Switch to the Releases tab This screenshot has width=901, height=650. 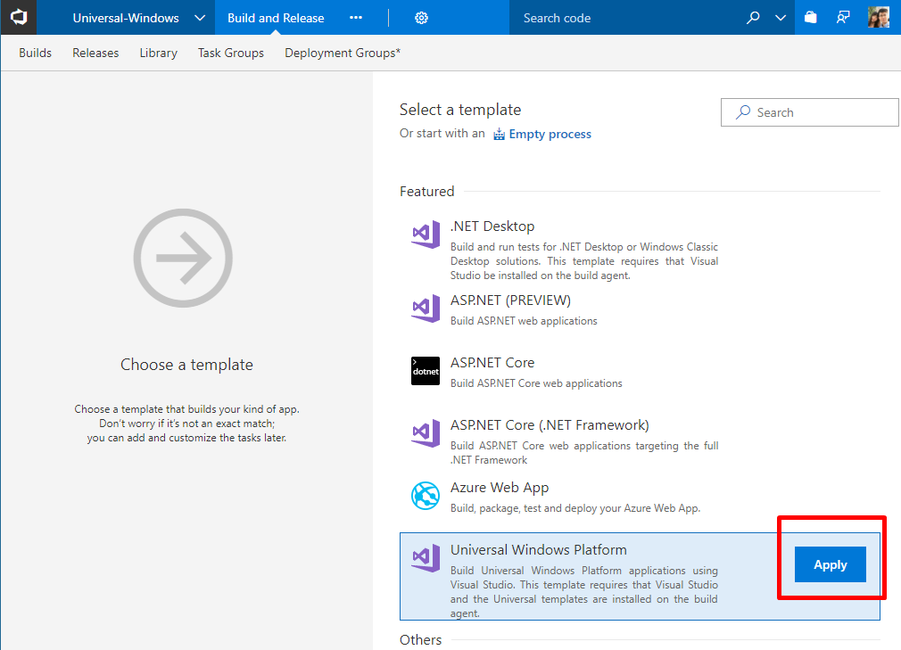95,53
